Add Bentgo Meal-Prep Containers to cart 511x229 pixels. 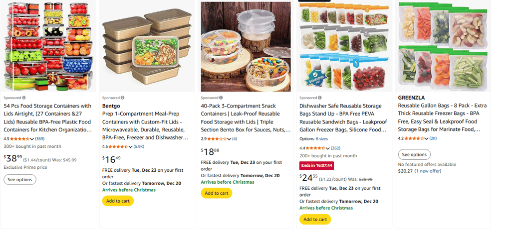(x=118, y=201)
